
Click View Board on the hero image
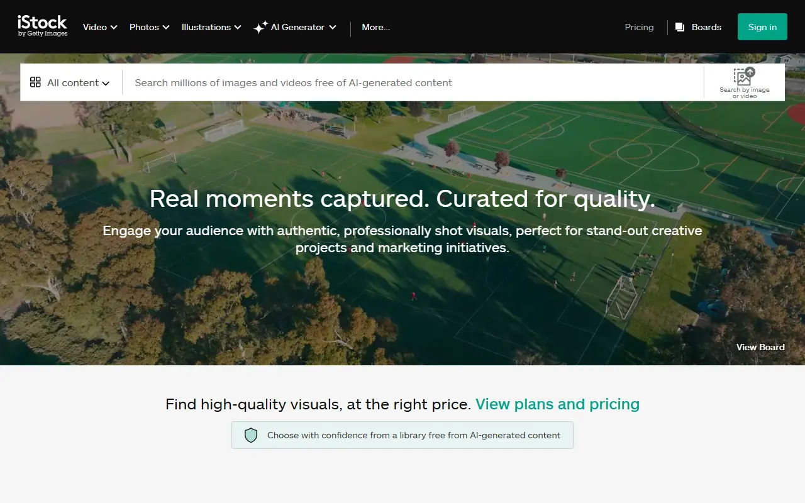click(760, 346)
